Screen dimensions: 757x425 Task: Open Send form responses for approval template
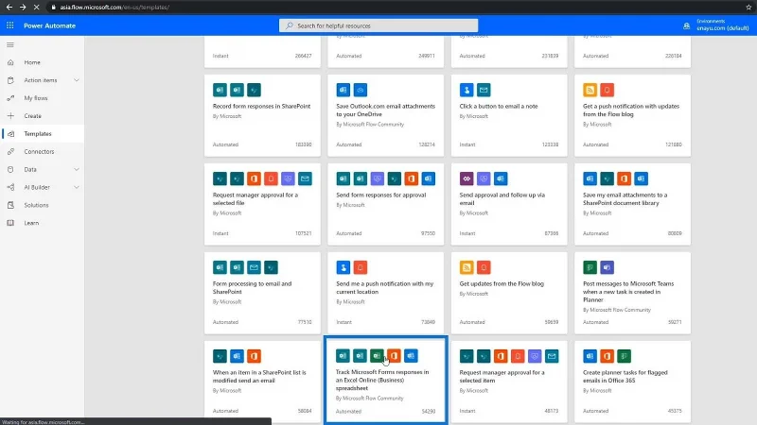(x=386, y=204)
